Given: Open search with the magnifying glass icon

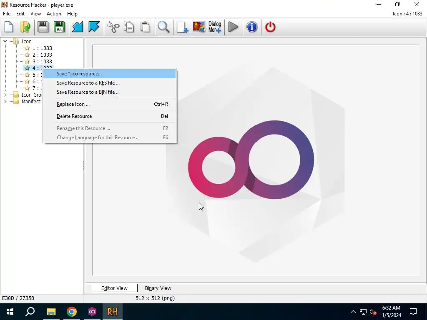Looking at the screenshot, I should (163, 27).
